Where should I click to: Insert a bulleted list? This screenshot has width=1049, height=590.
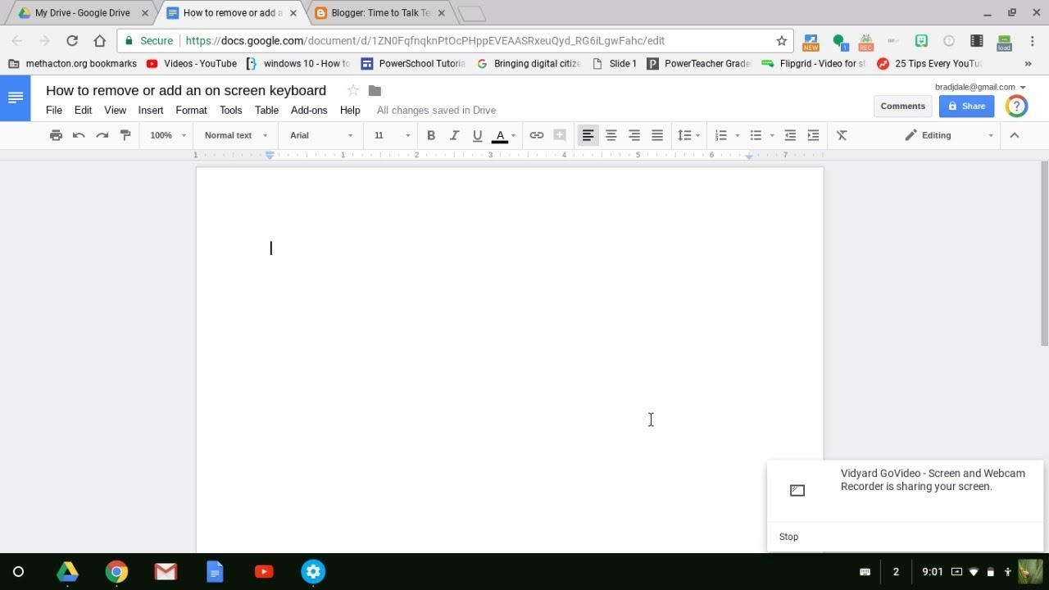(756, 135)
